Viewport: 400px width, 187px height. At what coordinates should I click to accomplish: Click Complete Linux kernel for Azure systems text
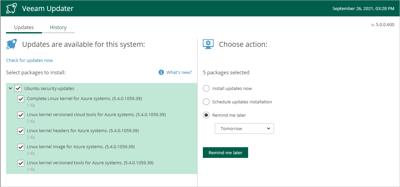click(84, 98)
